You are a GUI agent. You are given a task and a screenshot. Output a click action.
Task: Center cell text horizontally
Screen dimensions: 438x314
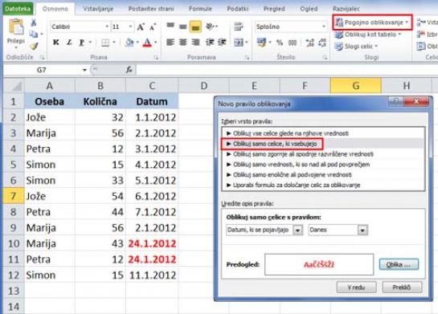click(182, 43)
